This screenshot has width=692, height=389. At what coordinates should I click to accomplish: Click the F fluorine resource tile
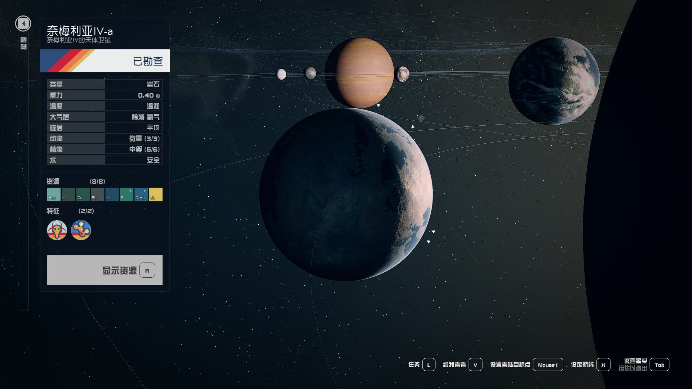click(x=127, y=194)
